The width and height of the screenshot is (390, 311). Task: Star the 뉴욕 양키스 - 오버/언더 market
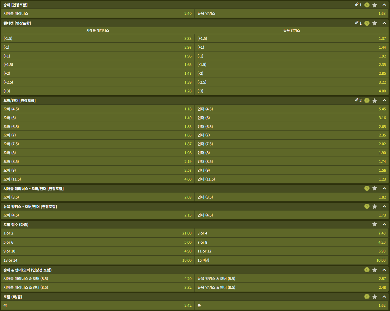[x=374, y=206]
